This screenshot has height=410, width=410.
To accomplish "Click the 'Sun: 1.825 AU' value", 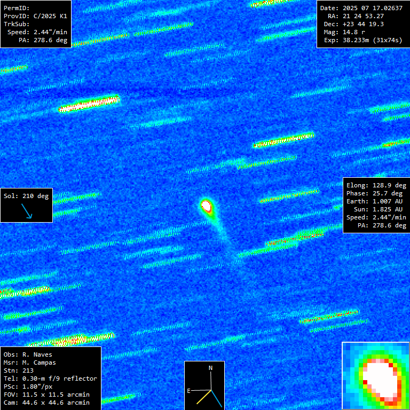I will 379,209.
